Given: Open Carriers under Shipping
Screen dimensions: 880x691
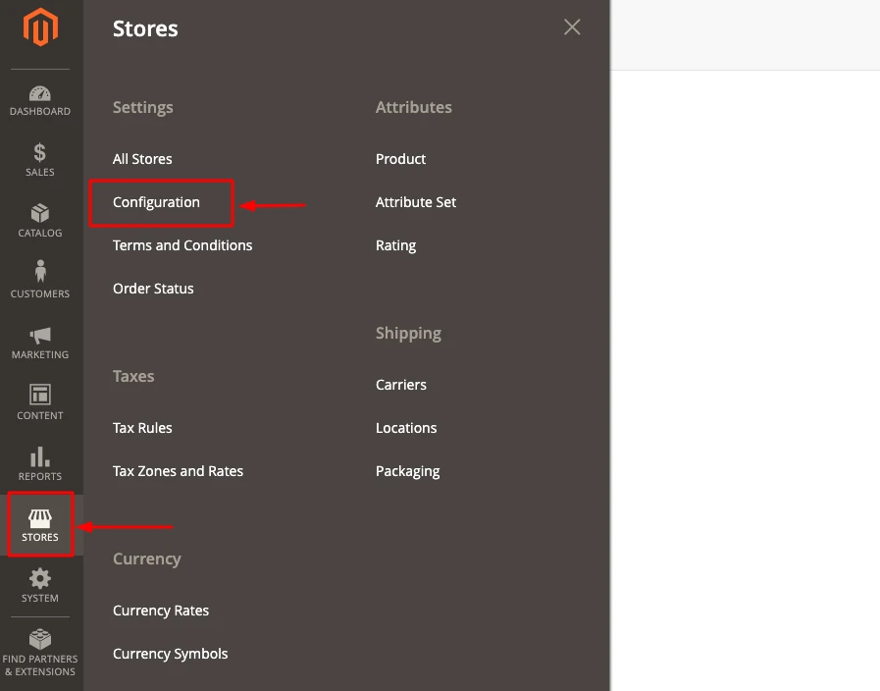Looking at the screenshot, I should 400,385.
